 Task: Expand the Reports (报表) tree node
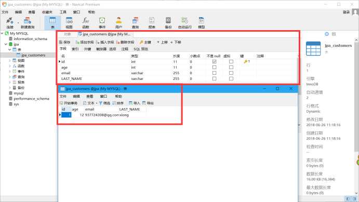[10, 82]
